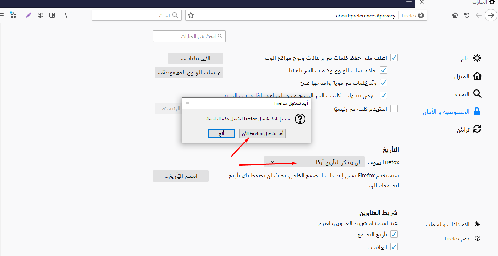Open the history mode dropdown لن يتذكر التأريخ أبدًا

[314, 162]
